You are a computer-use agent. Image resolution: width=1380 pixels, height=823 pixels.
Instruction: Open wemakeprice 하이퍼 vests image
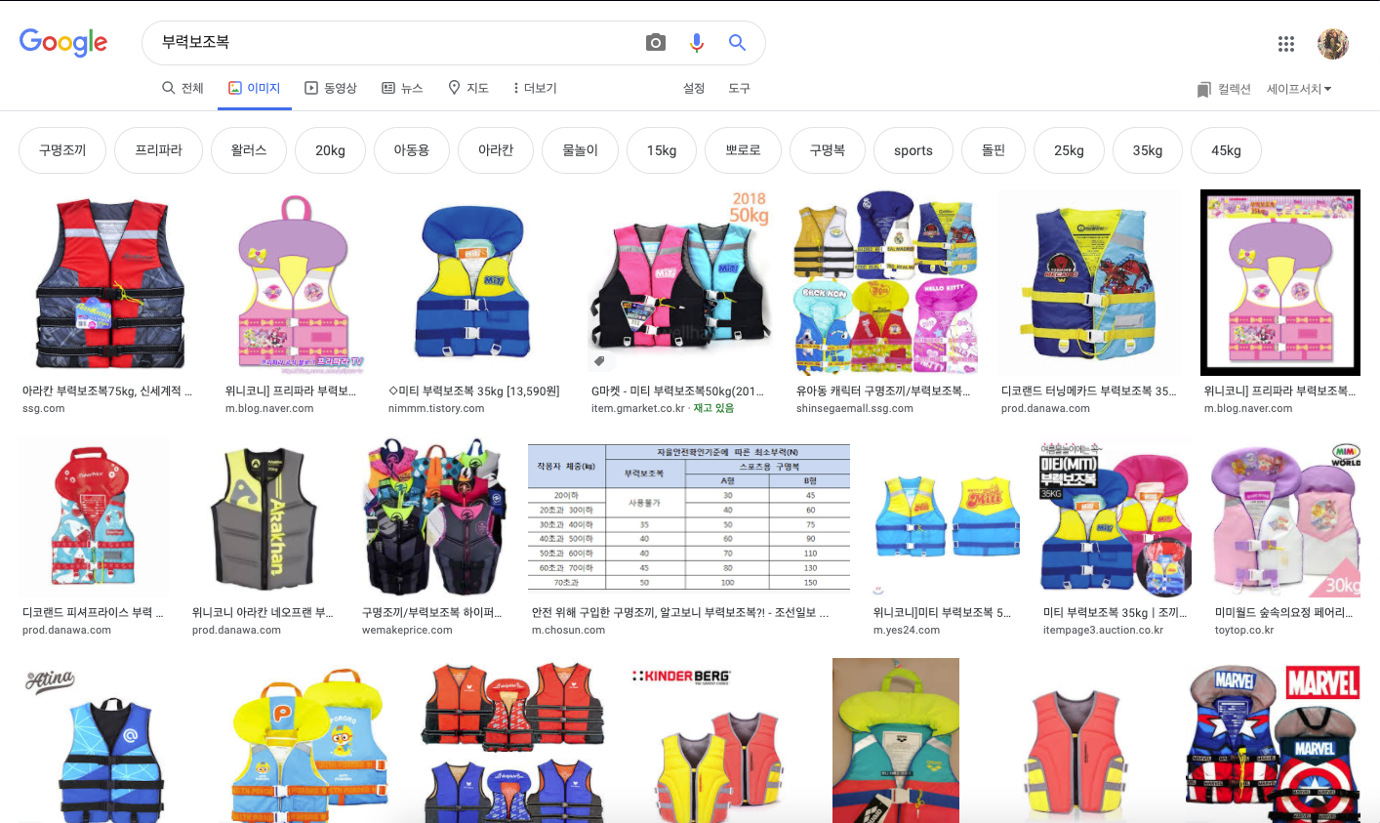point(434,517)
